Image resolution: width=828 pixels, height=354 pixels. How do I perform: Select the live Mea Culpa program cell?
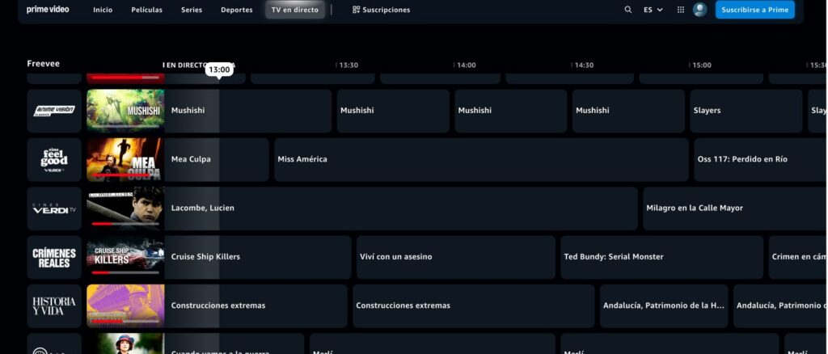point(217,160)
